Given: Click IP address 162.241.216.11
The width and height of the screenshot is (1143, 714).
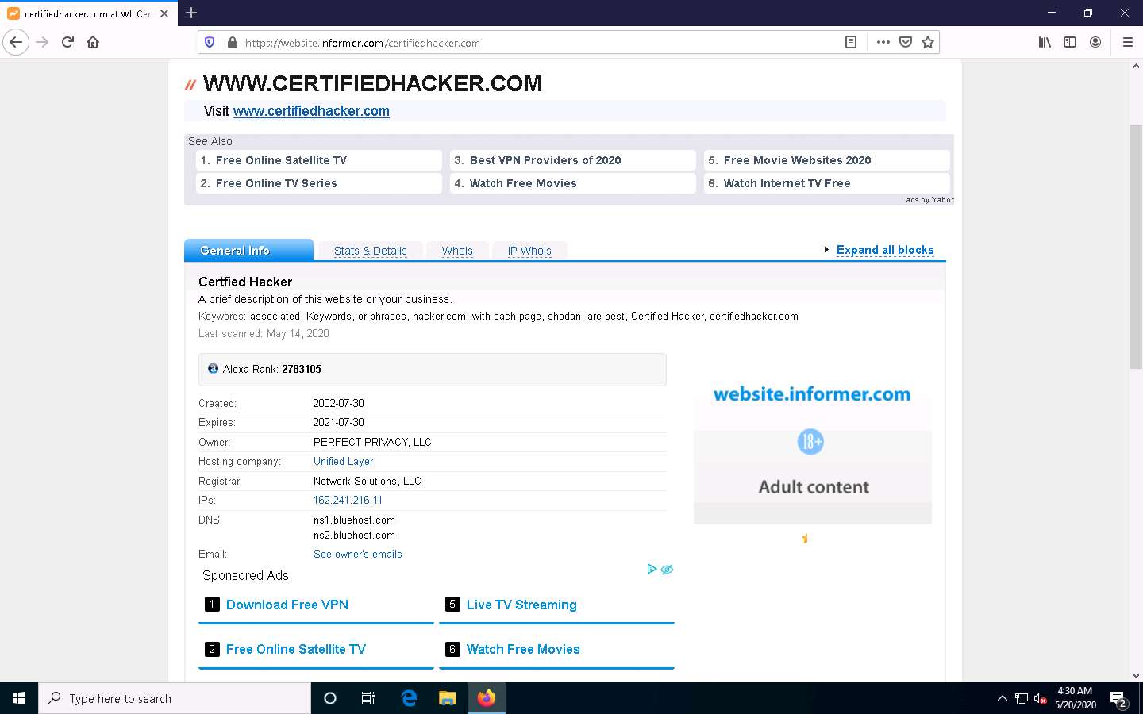Looking at the screenshot, I should (x=348, y=500).
